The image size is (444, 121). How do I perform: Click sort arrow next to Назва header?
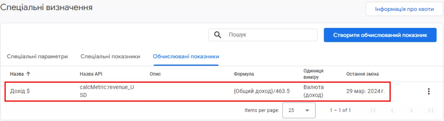(28, 74)
